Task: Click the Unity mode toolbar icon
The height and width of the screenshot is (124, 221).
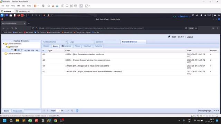Action: coord(75,6)
